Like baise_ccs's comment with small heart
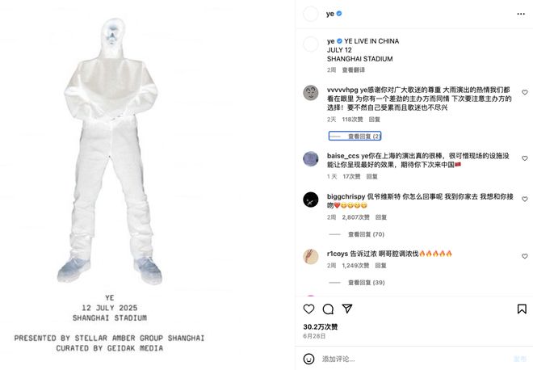 524,158
